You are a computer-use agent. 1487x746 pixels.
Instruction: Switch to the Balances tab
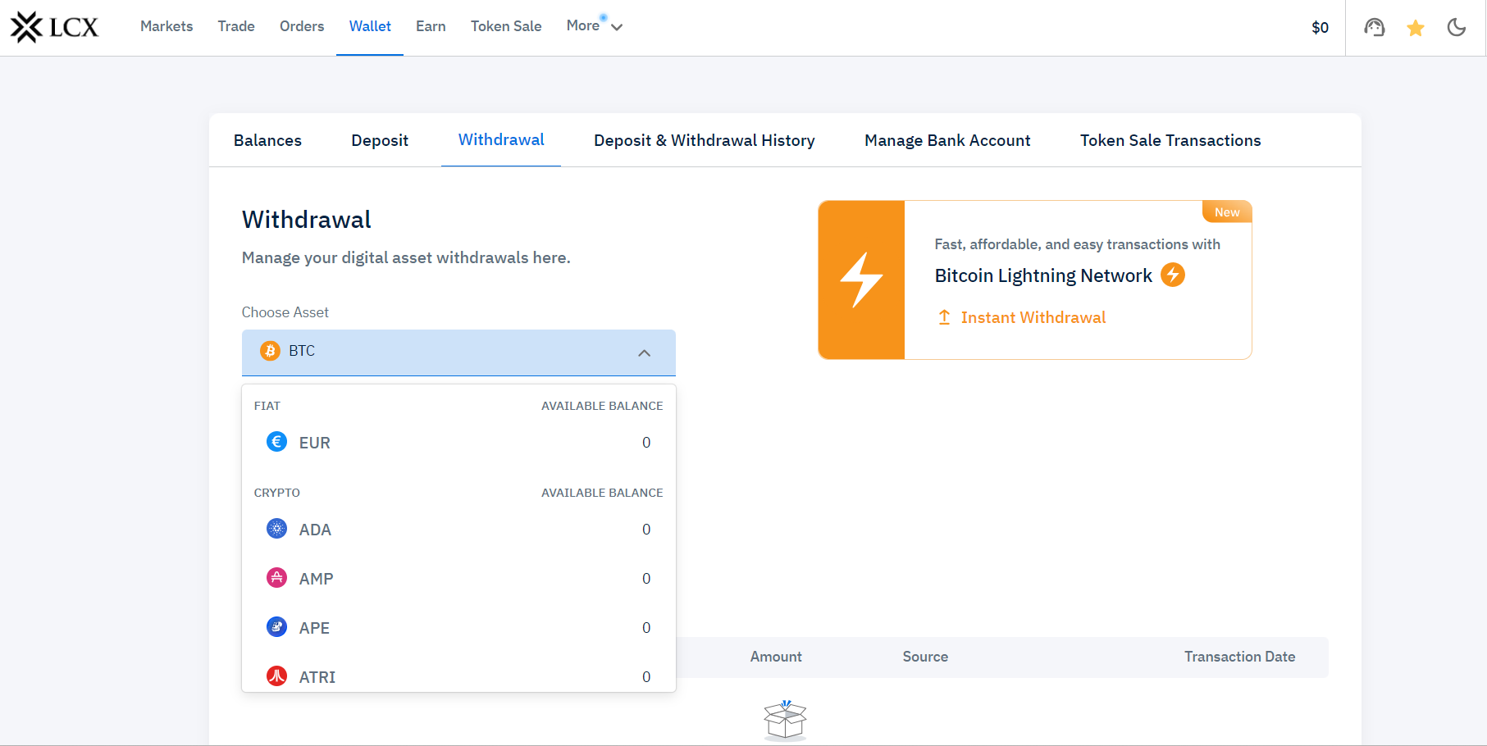[267, 140]
